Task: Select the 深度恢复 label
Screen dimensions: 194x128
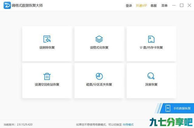Action: [x=151, y=85]
